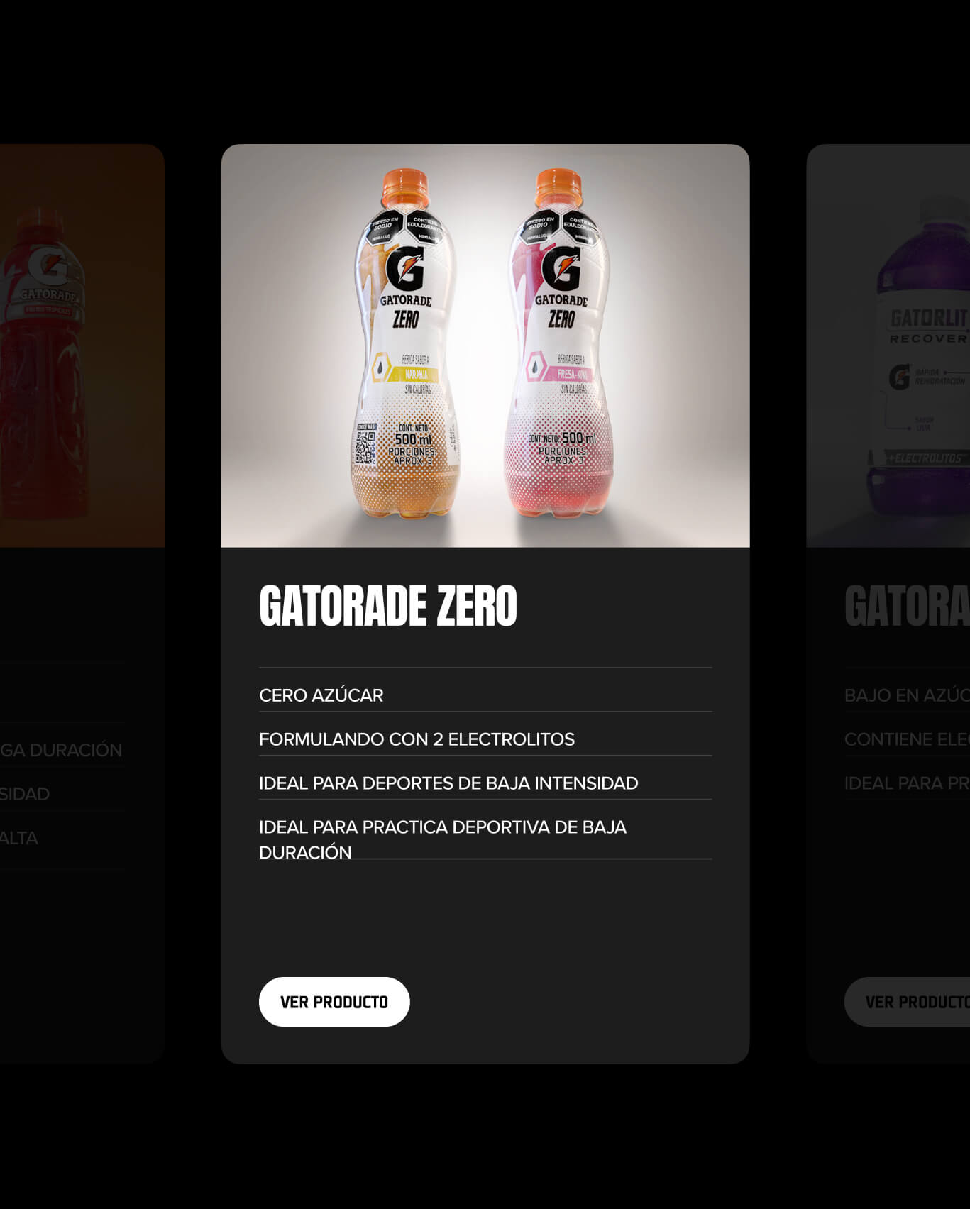Click the CERO AZÚCAR feature line
This screenshot has height=1209, width=970.
click(x=321, y=695)
